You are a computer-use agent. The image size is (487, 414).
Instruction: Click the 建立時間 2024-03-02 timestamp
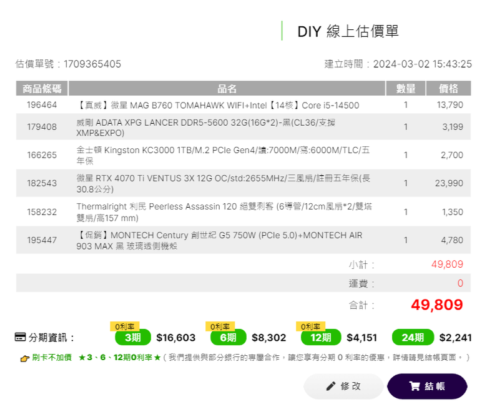tap(398, 64)
